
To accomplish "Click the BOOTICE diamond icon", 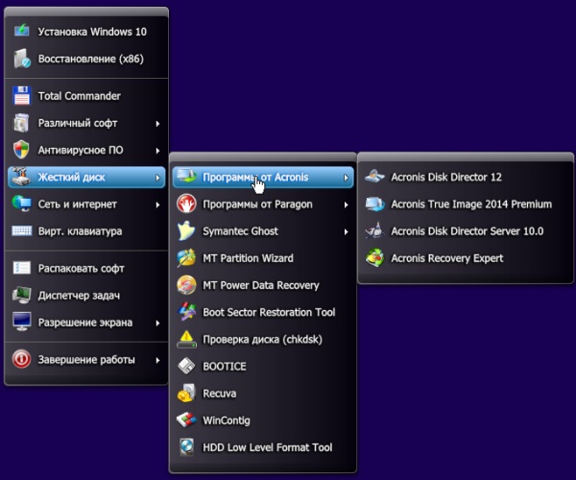I will tap(186, 366).
